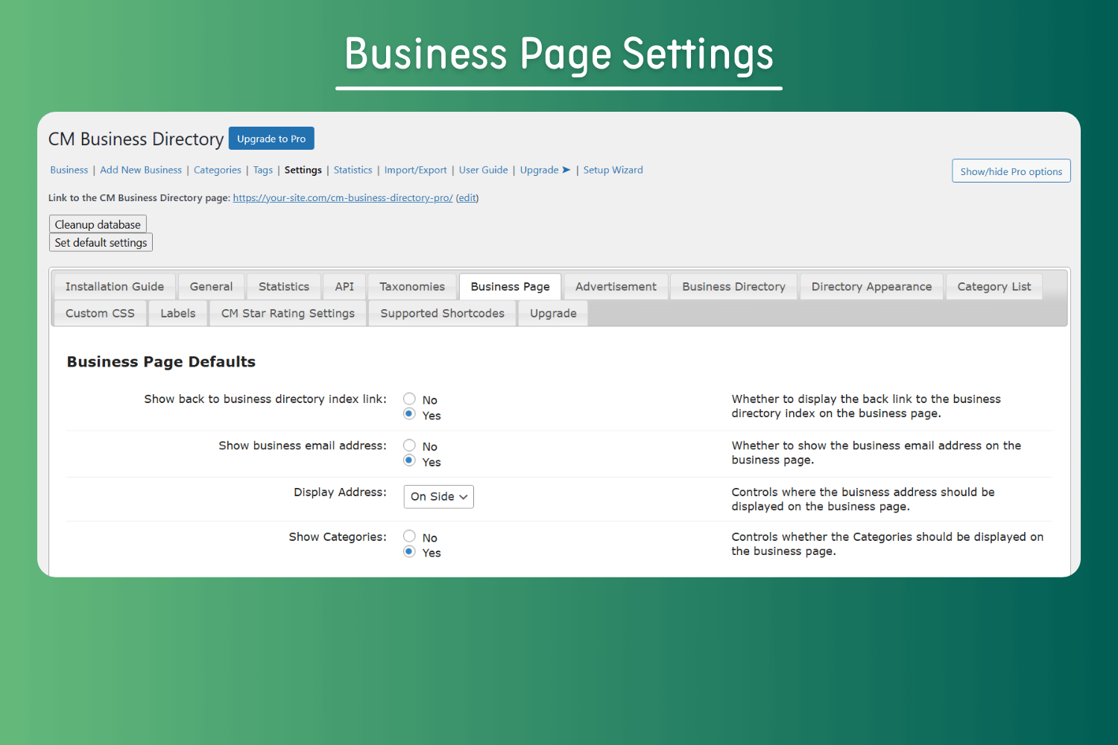1118x745 pixels.
Task: Click the 'Show business email address:' label
Action: (303, 446)
